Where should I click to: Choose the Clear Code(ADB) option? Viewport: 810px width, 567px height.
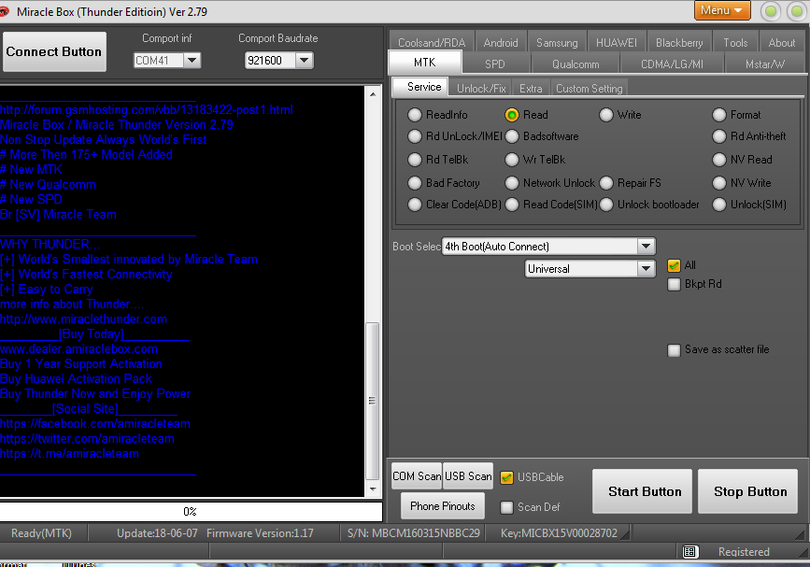tap(414, 205)
